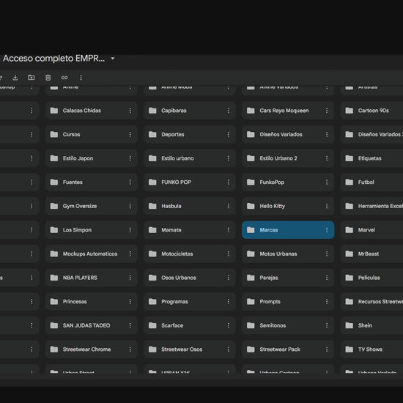The image size is (403, 403).
Task: Open more options for Calacas Chidas folder
Action: click(x=130, y=111)
